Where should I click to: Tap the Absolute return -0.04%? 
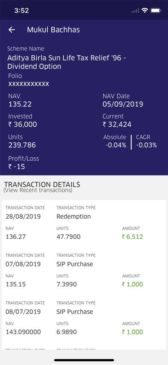116,145
